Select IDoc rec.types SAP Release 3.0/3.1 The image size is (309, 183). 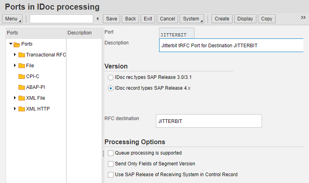(x=111, y=77)
